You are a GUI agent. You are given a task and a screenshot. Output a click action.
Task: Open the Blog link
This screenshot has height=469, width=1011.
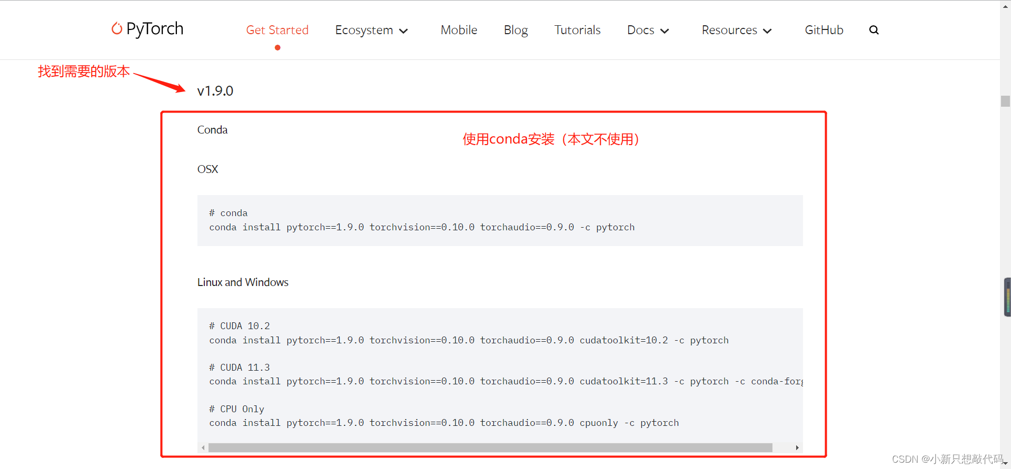[x=516, y=30]
